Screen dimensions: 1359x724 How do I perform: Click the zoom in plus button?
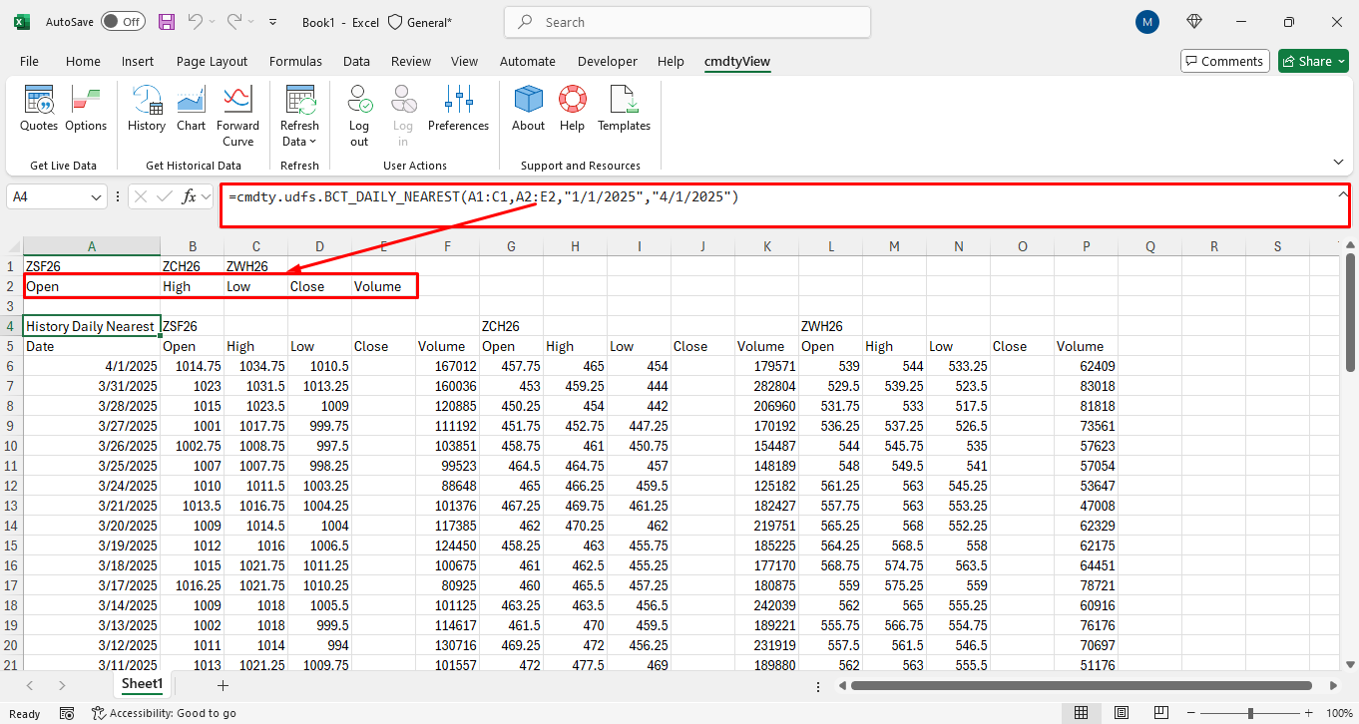pyautogui.click(x=1309, y=713)
